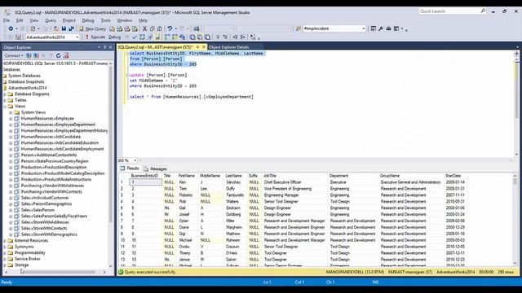This screenshot has width=522, height=293.
Task: Open the Connect menu in Object Explorer
Action: [14, 55]
